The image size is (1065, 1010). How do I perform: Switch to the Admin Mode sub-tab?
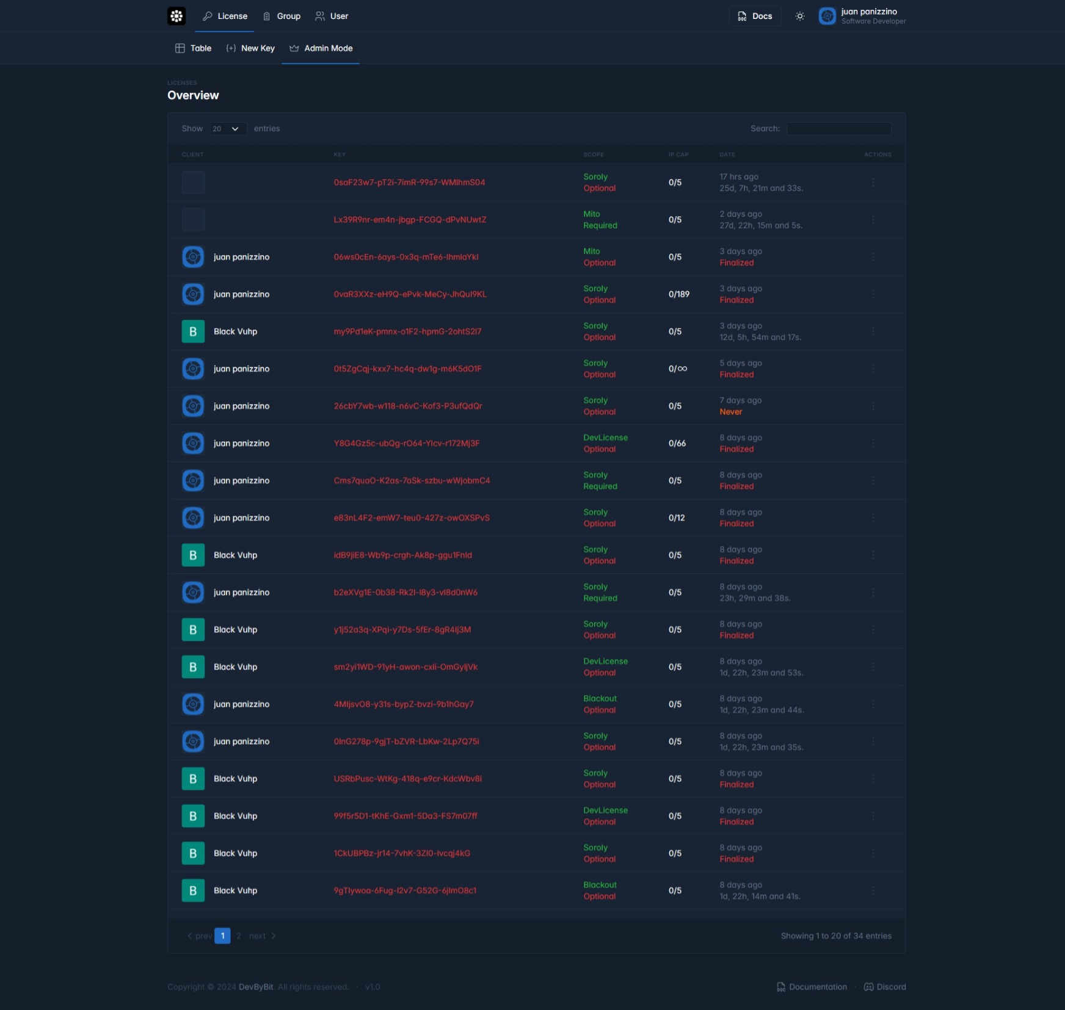point(321,48)
